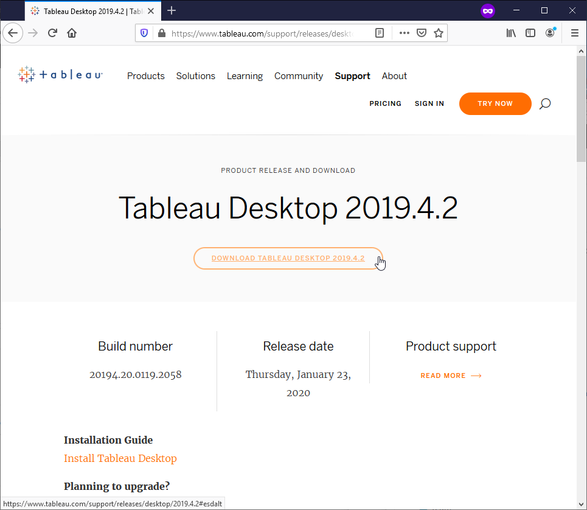Show sidebars icon in toolbar
The image size is (587, 510).
[x=530, y=33]
